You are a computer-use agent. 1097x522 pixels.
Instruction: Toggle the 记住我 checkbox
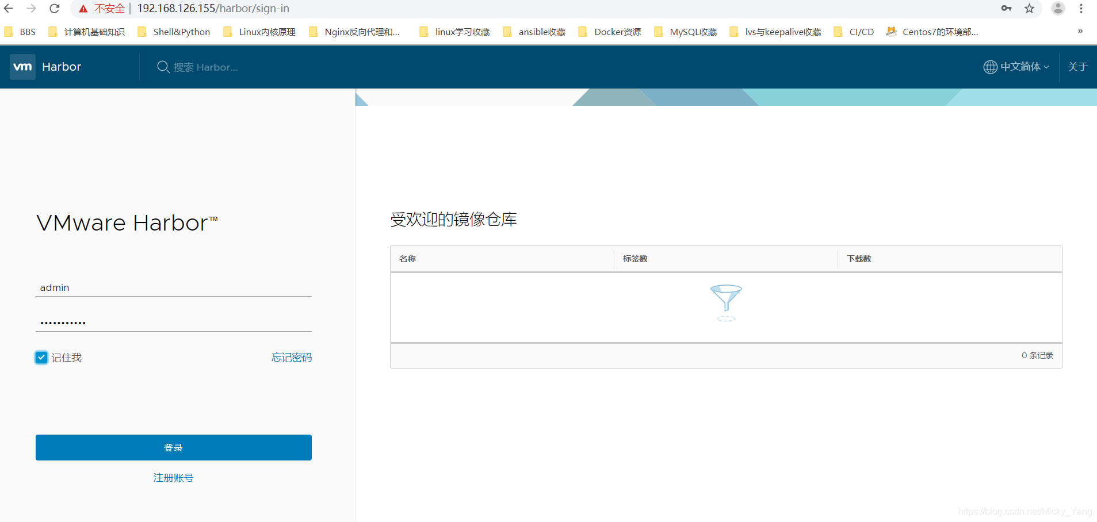41,358
